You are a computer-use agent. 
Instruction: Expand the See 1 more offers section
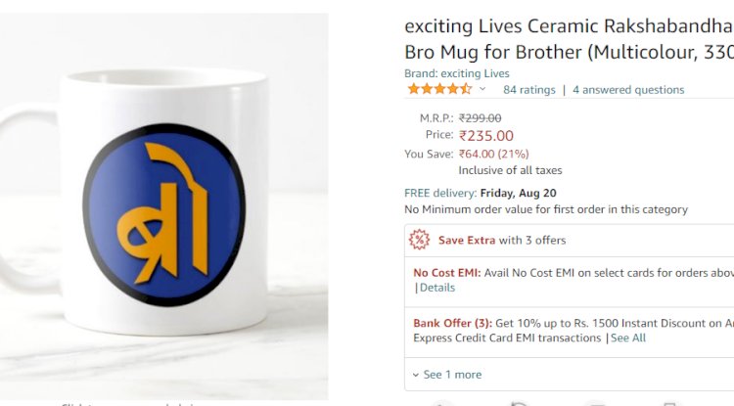[451, 375]
